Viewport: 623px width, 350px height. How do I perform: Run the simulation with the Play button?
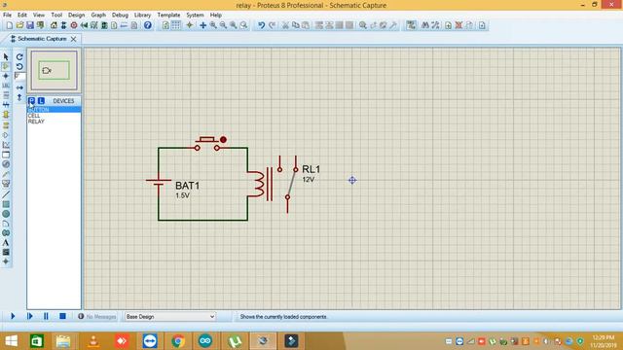click(x=13, y=316)
